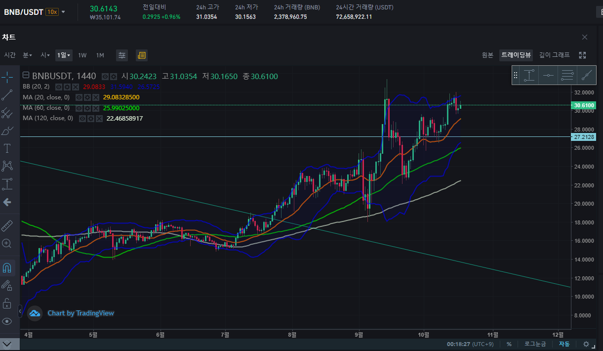The image size is (603, 351).
Task: Open the pattern drawing tools
Action: click(x=7, y=166)
